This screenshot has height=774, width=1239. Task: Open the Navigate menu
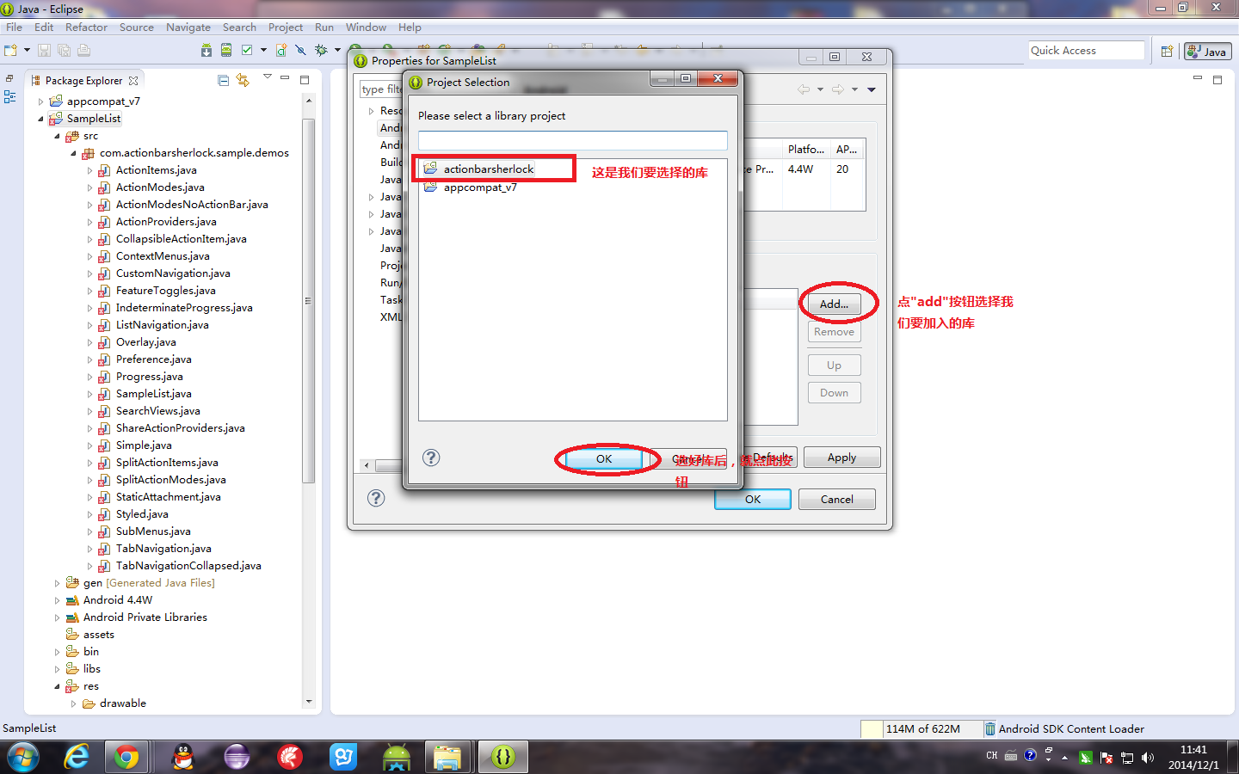click(x=188, y=27)
